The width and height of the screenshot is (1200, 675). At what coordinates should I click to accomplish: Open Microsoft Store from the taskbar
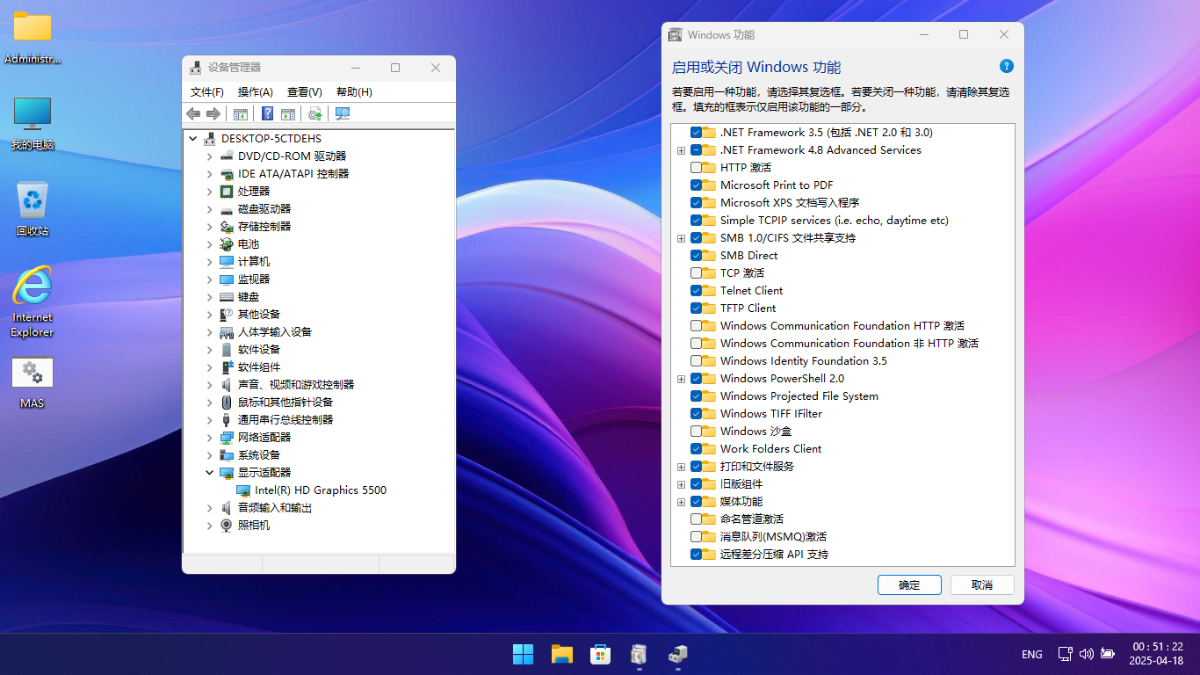coord(601,654)
